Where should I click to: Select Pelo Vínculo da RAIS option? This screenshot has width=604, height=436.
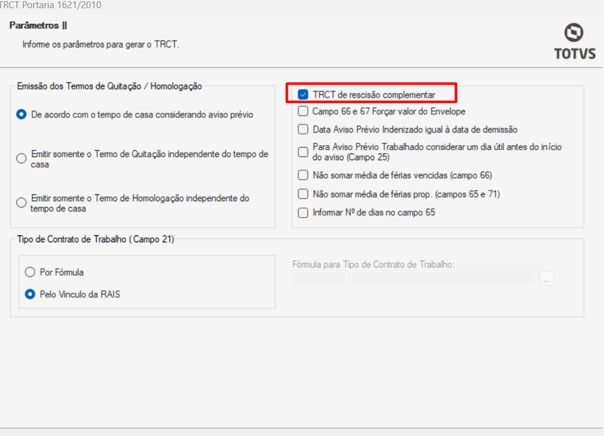pos(30,294)
